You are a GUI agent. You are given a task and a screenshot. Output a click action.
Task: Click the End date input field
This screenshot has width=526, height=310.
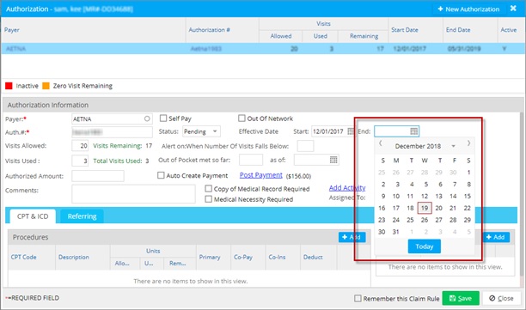pyautogui.click(x=396, y=131)
